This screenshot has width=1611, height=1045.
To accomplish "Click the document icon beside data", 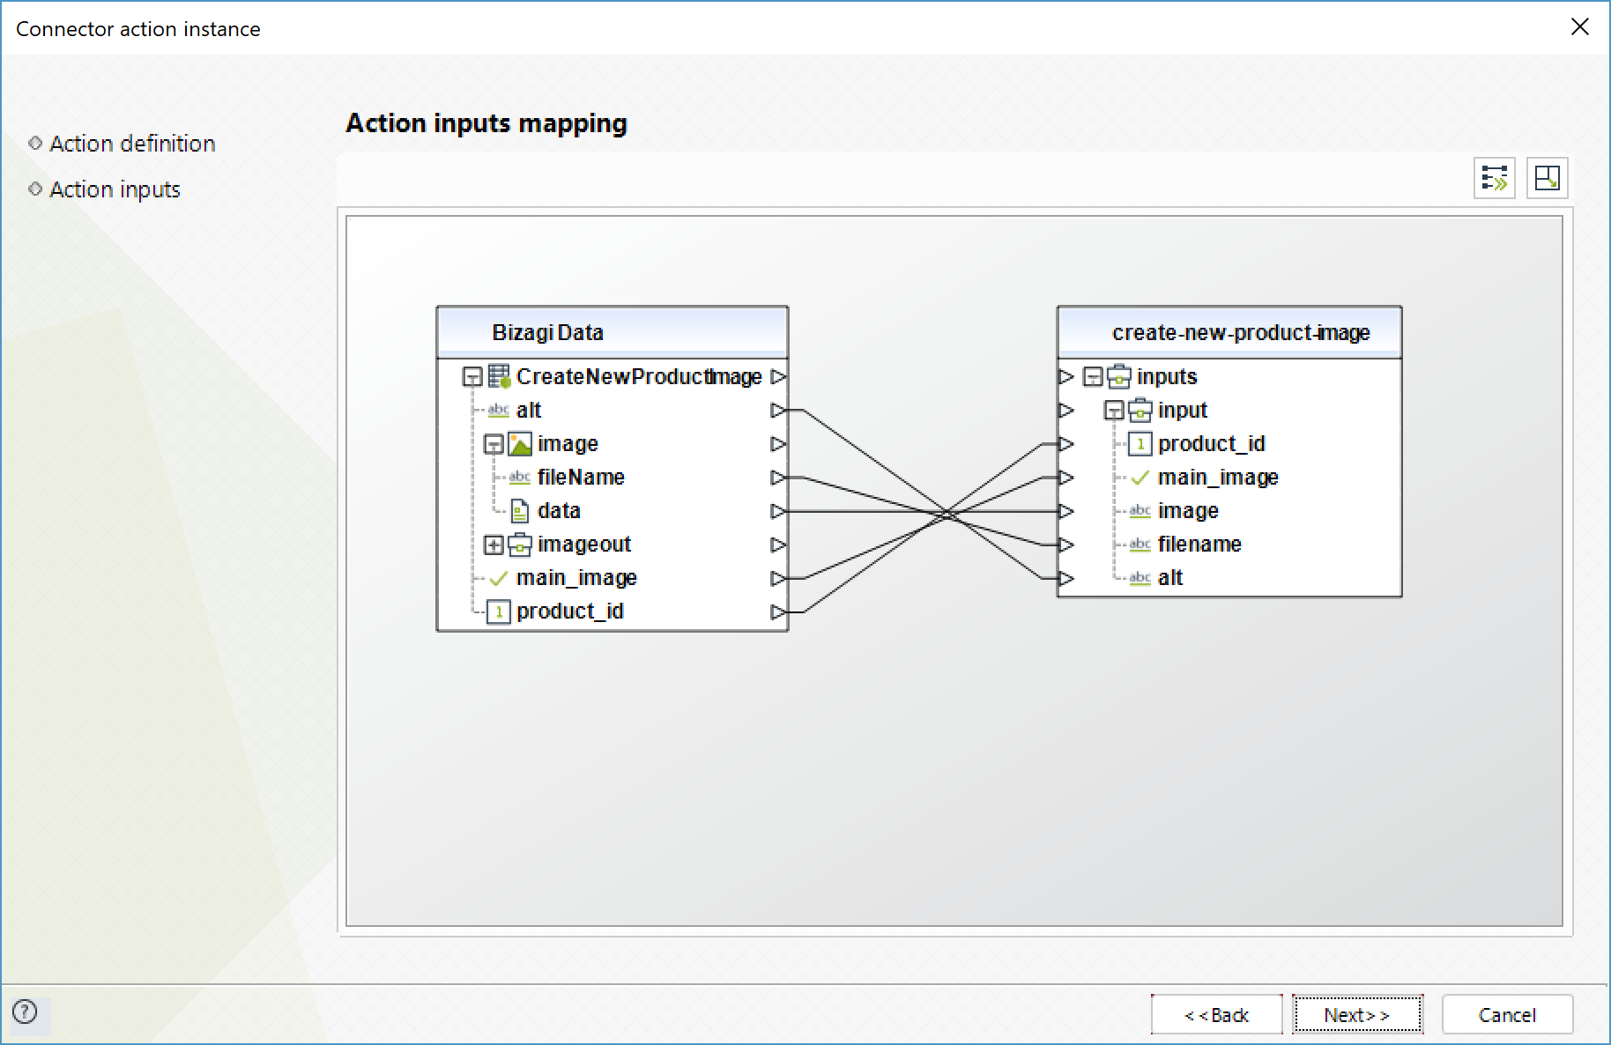I will (x=520, y=510).
